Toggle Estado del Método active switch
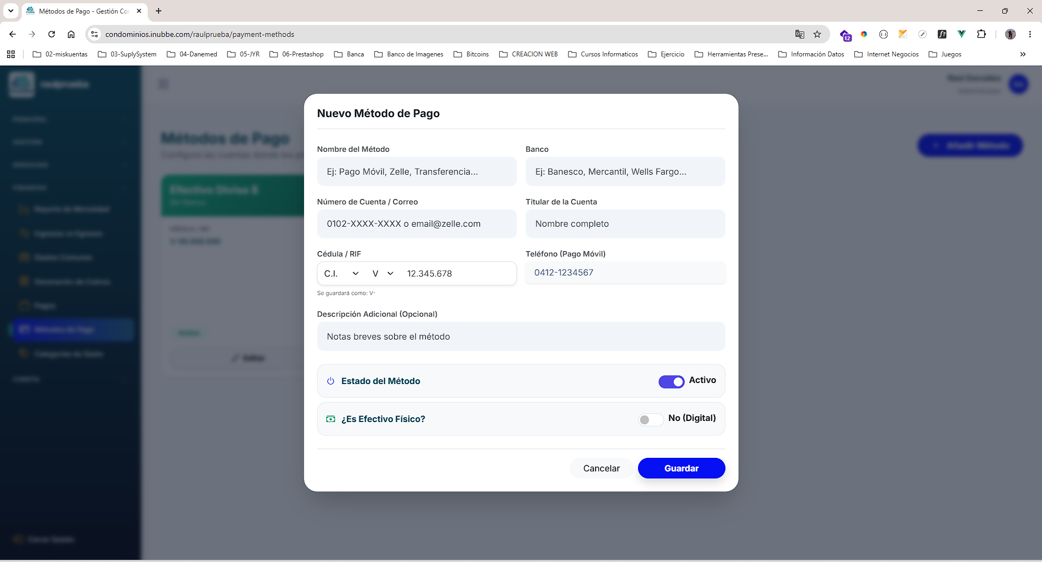Viewport: 1042px width, 562px height. pyautogui.click(x=672, y=382)
